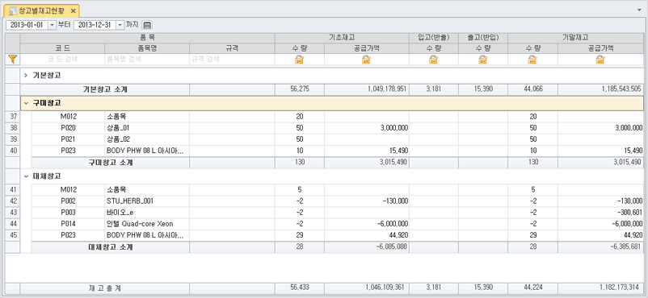This screenshot has width=648, height=298.
Task: Click code P014 cell
Action: [68, 224]
